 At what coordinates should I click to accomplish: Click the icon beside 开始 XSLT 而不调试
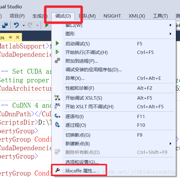coord(57,106)
